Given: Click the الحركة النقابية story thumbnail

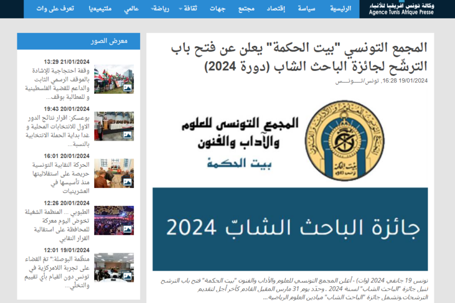Looking at the screenshot, I should point(114,173).
